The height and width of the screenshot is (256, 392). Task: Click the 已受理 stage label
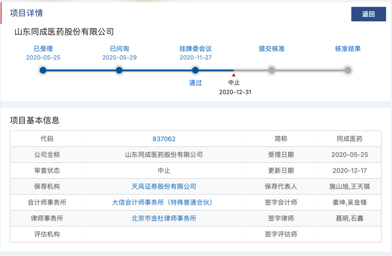click(x=43, y=49)
